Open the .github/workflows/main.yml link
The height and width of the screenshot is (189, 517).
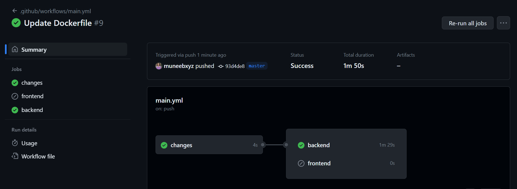(x=55, y=11)
